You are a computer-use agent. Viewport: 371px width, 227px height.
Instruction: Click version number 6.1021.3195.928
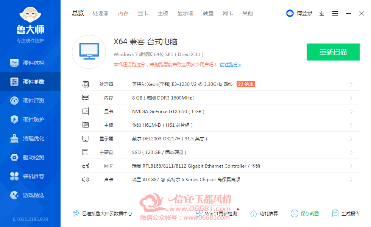pos(30,219)
